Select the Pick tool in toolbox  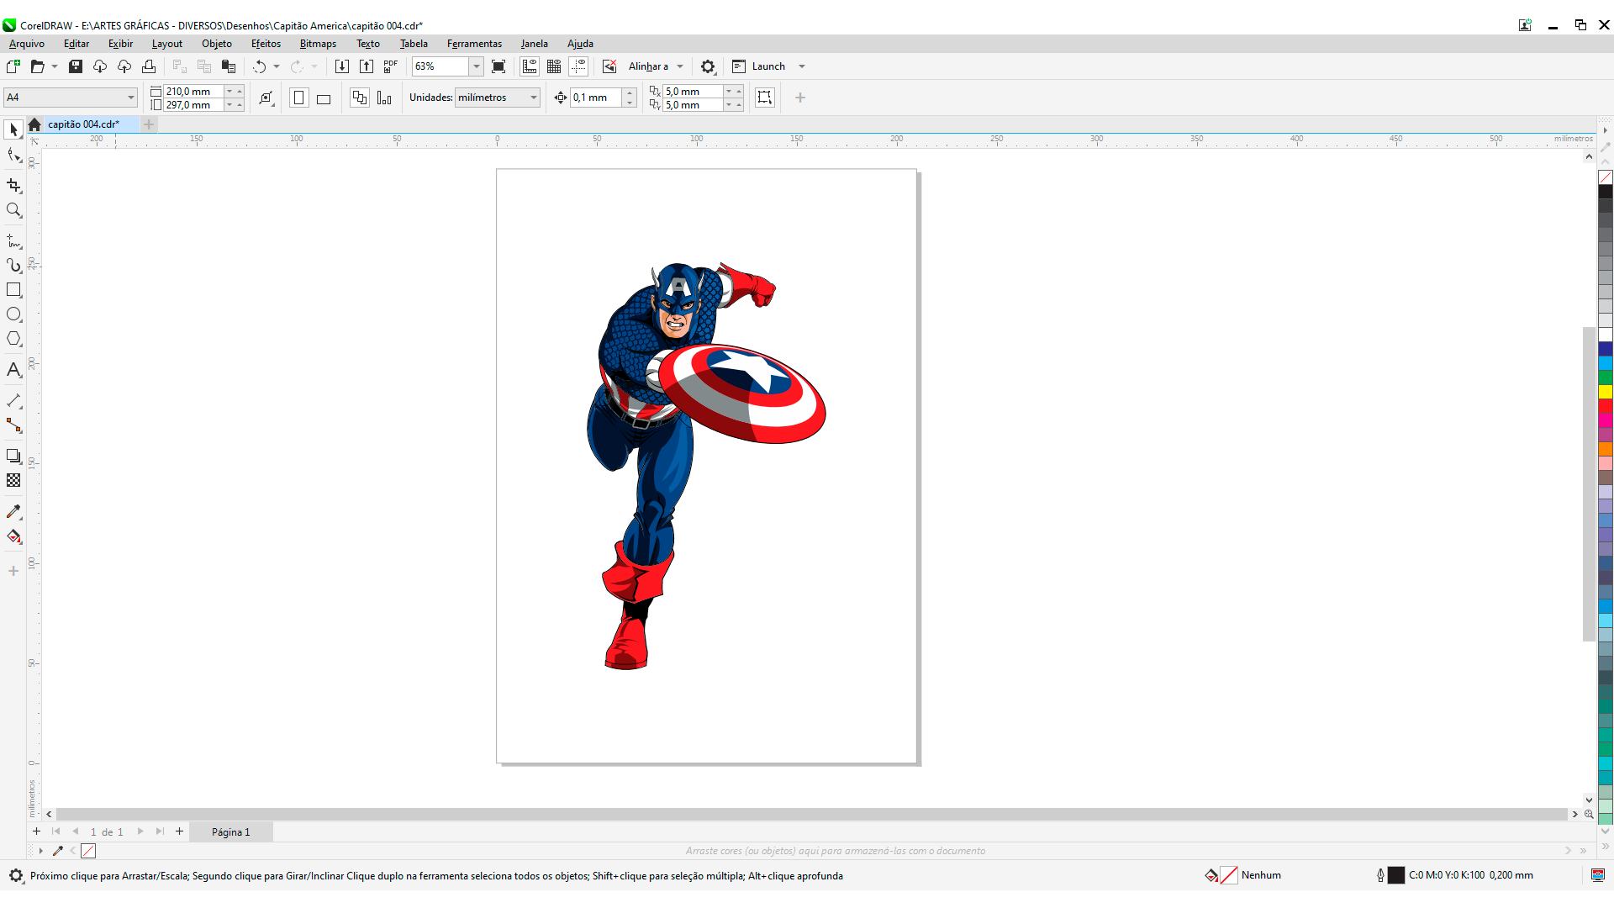(x=13, y=129)
